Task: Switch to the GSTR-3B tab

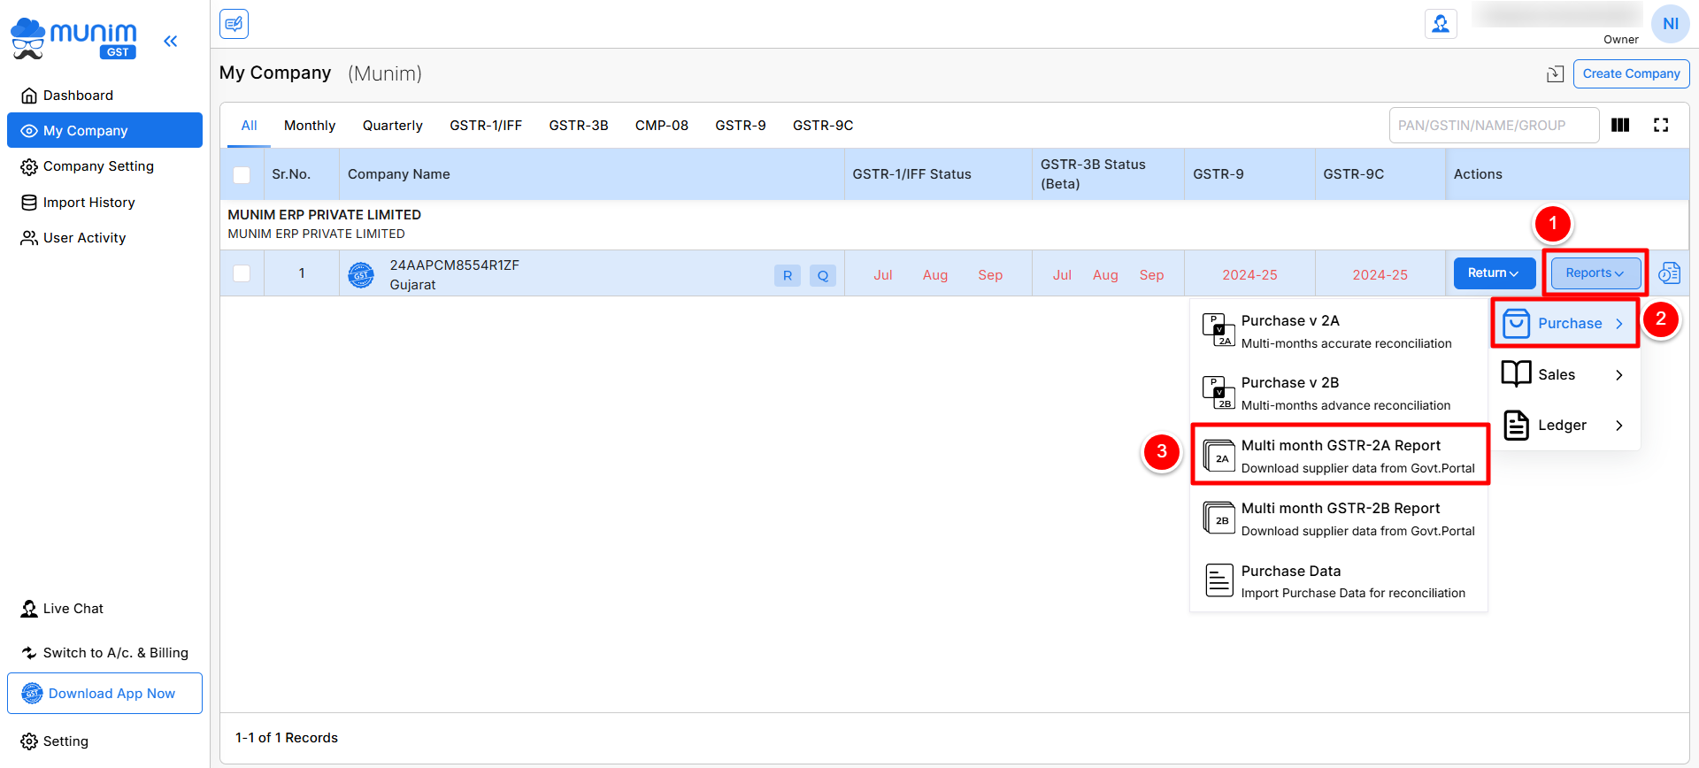Action: coord(579,126)
